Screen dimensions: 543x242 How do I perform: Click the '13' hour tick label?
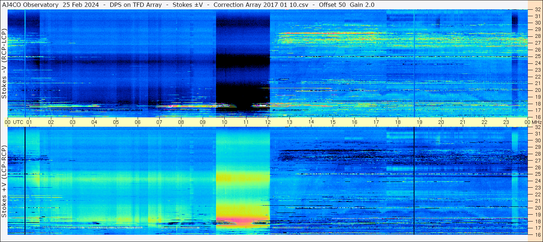289,122
